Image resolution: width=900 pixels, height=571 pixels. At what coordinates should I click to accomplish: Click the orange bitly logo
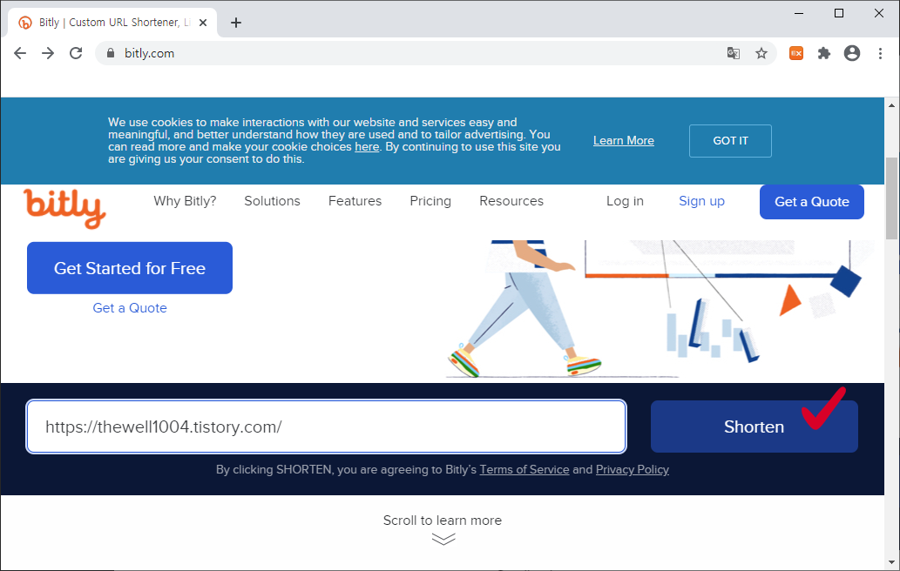pos(64,208)
